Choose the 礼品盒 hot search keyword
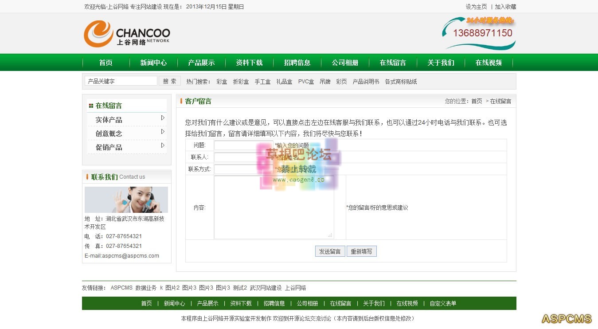The width and height of the screenshot is (598, 329). point(284,82)
